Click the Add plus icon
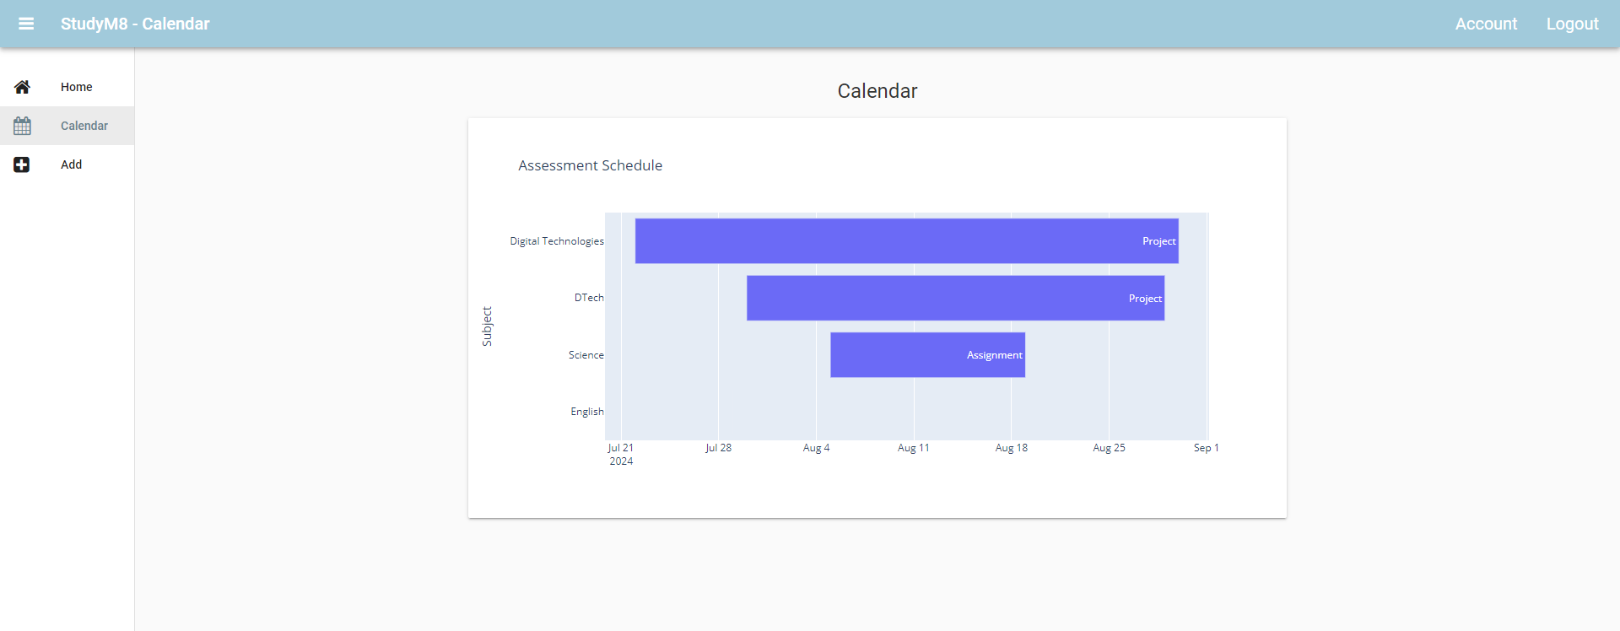 coord(22,164)
